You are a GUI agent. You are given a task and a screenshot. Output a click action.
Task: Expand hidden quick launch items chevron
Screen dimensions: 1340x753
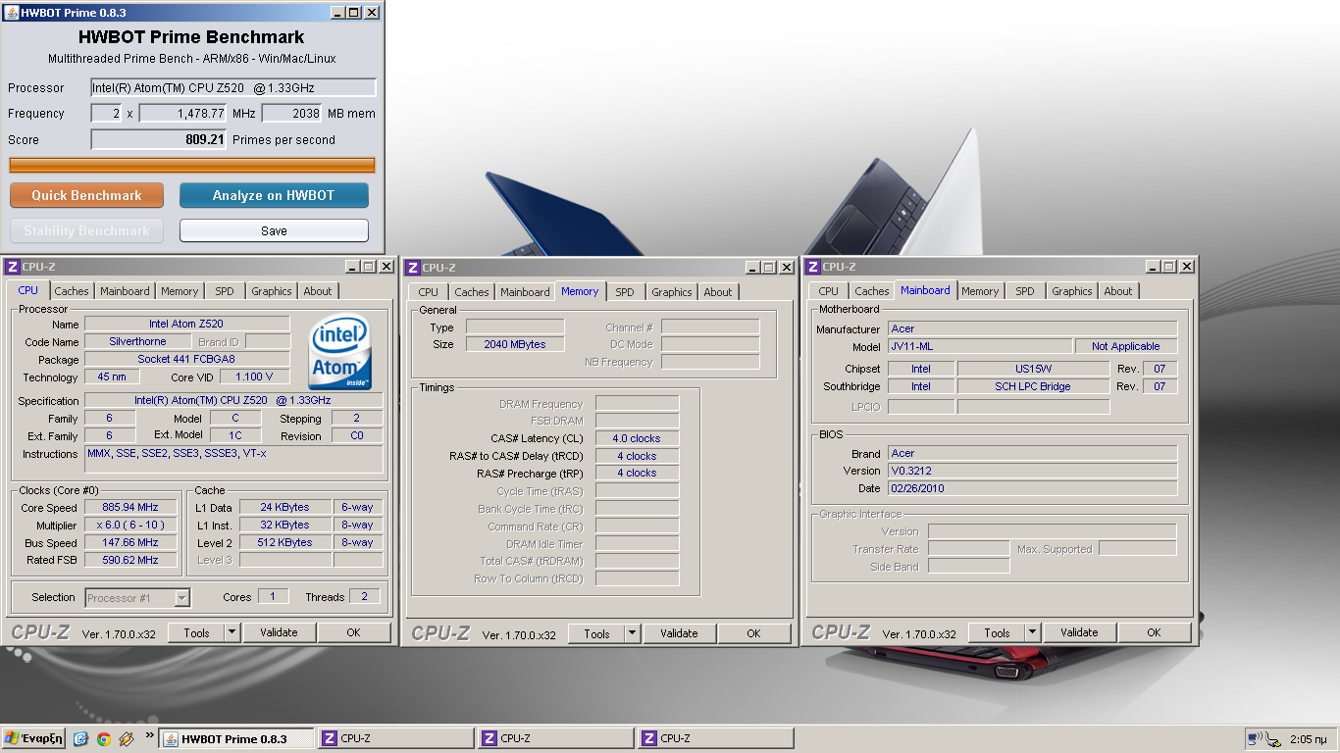click(x=149, y=734)
